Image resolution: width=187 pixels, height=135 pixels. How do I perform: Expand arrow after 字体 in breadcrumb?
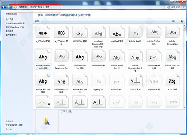(x=51, y=7)
